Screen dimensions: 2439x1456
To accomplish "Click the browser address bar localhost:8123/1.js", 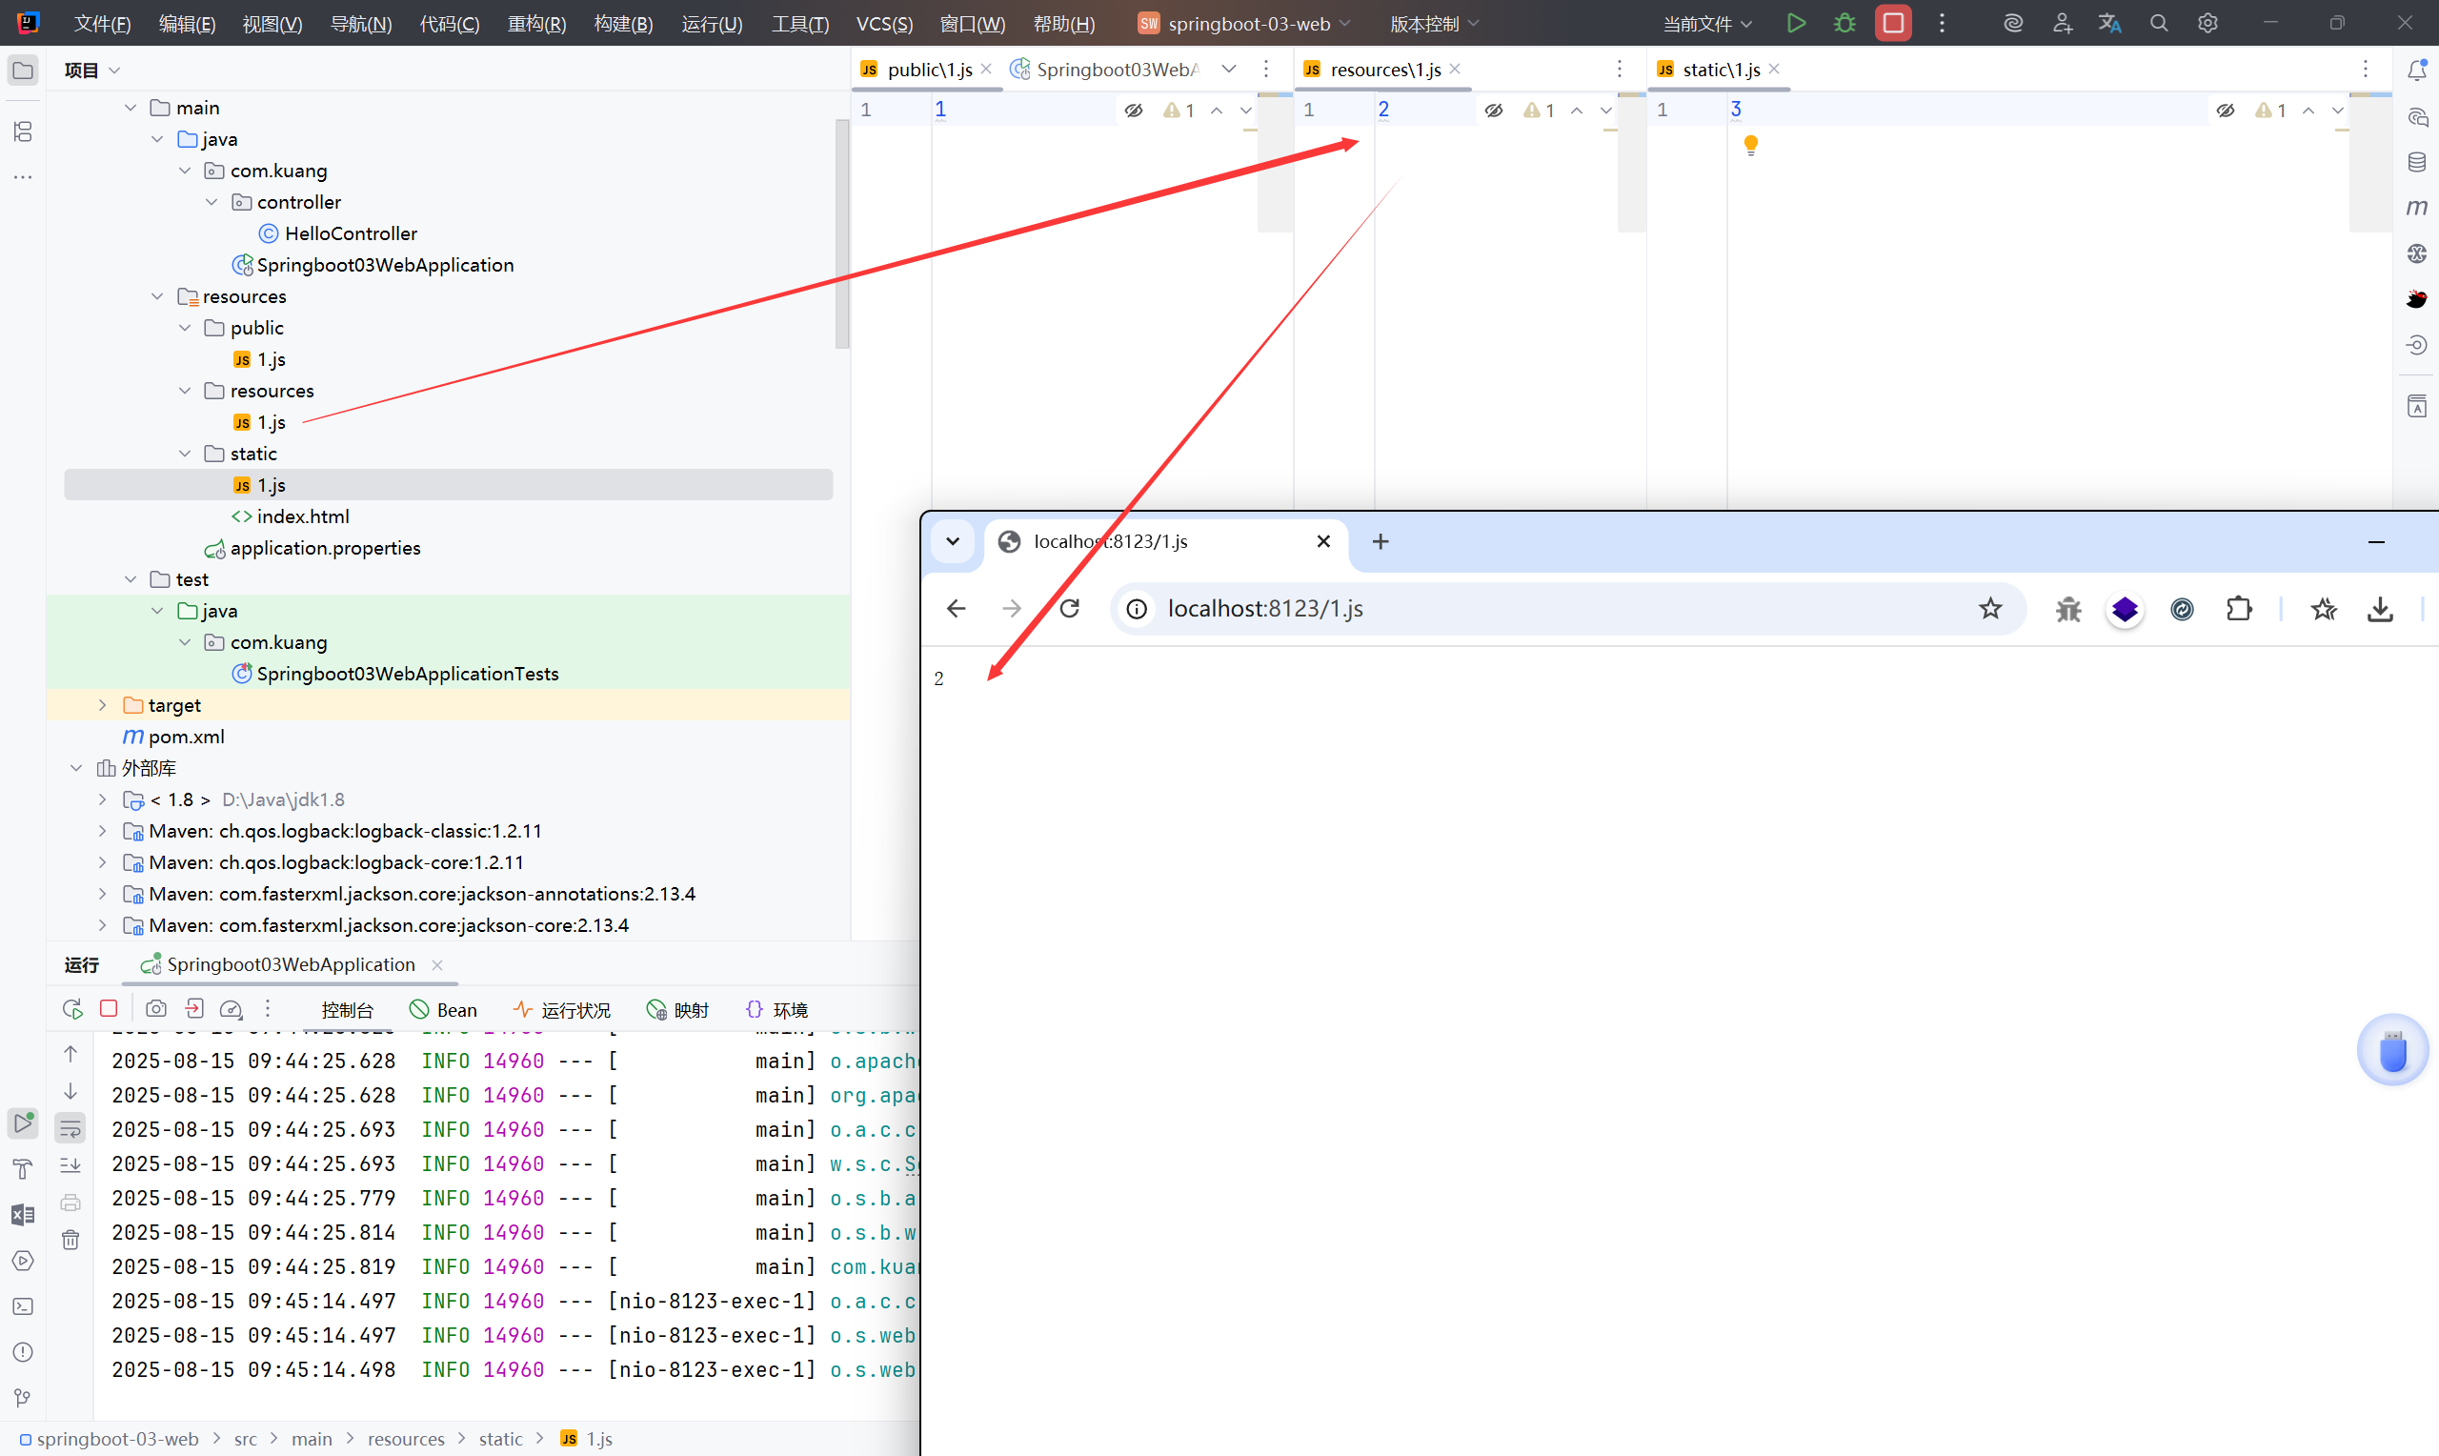I will (1264, 608).
